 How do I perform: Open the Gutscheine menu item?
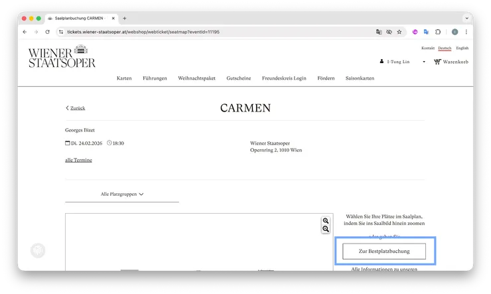239,78
